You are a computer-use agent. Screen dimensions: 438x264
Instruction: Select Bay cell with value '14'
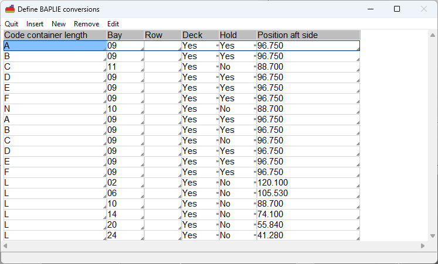pos(125,214)
